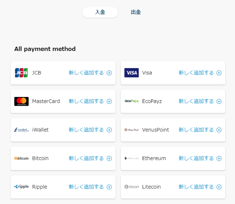
Task: Click the ripple logo
Action: point(22,187)
